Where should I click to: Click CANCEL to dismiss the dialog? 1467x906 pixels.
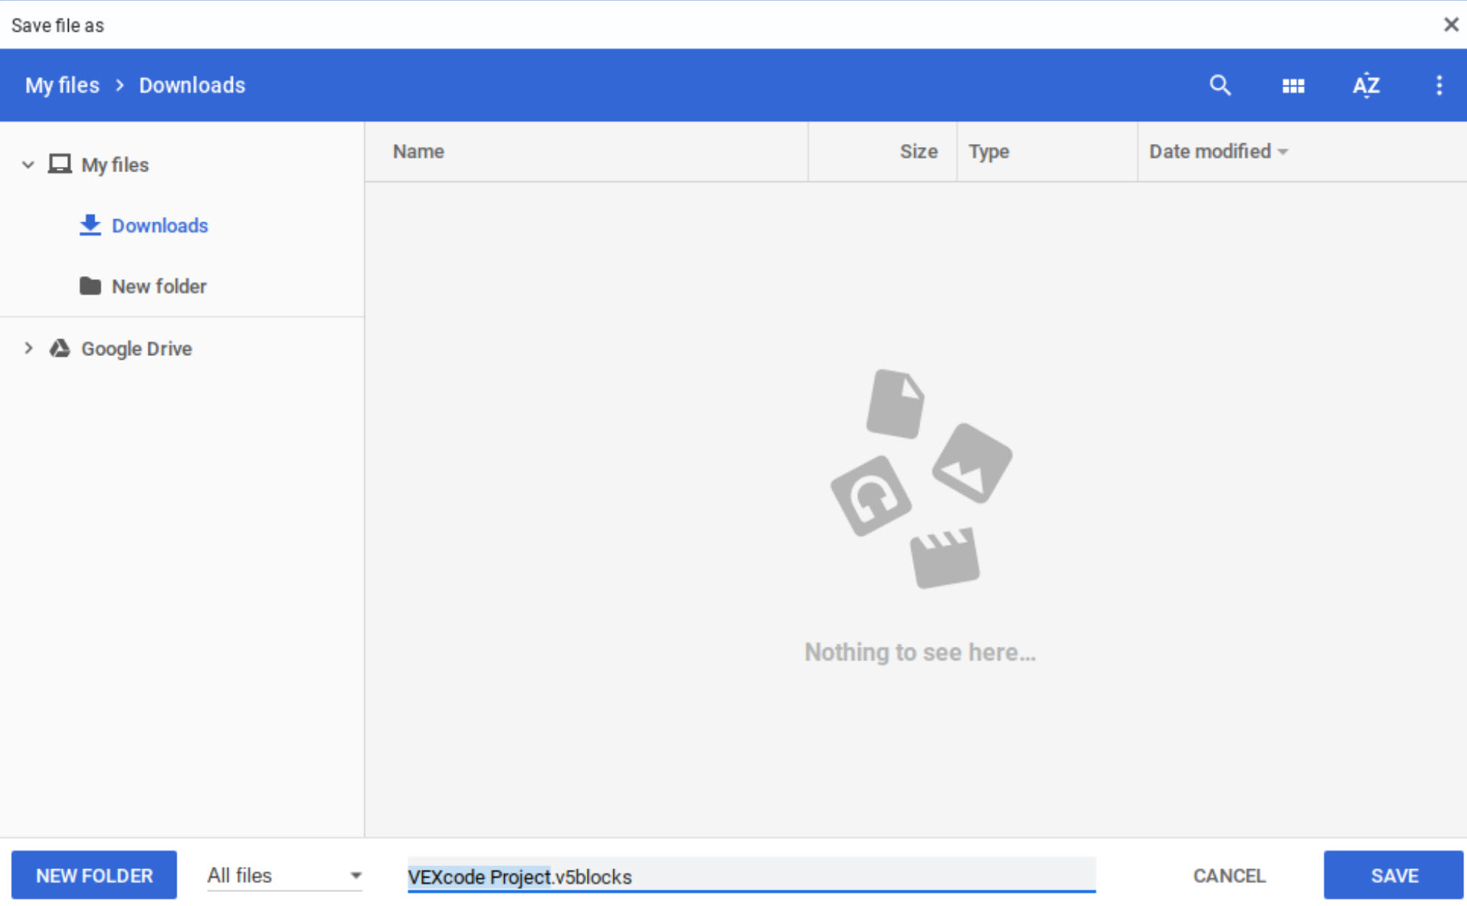(x=1228, y=875)
